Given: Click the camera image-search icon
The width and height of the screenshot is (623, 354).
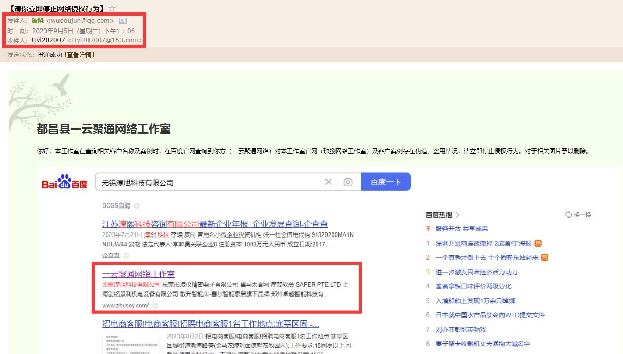Looking at the screenshot, I should coord(348,182).
